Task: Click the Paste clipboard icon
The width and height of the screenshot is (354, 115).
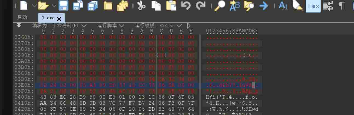Action: [171, 5]
